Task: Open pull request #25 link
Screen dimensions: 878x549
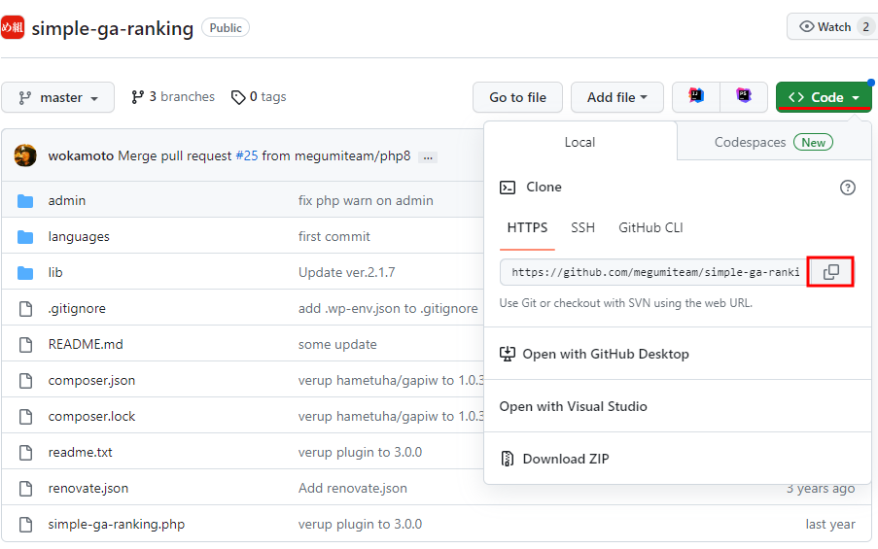Action: 247,155
